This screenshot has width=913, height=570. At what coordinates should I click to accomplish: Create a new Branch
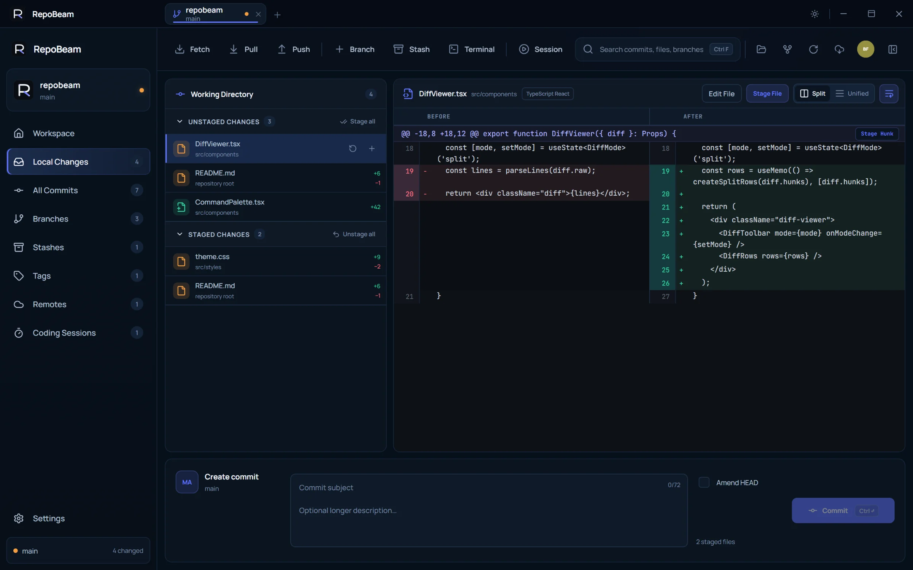(x=355, y=49)
